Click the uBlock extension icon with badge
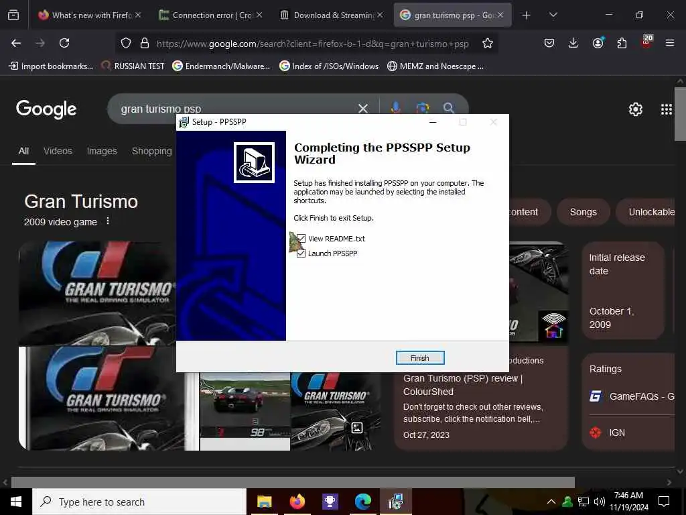 click(646, 42)
